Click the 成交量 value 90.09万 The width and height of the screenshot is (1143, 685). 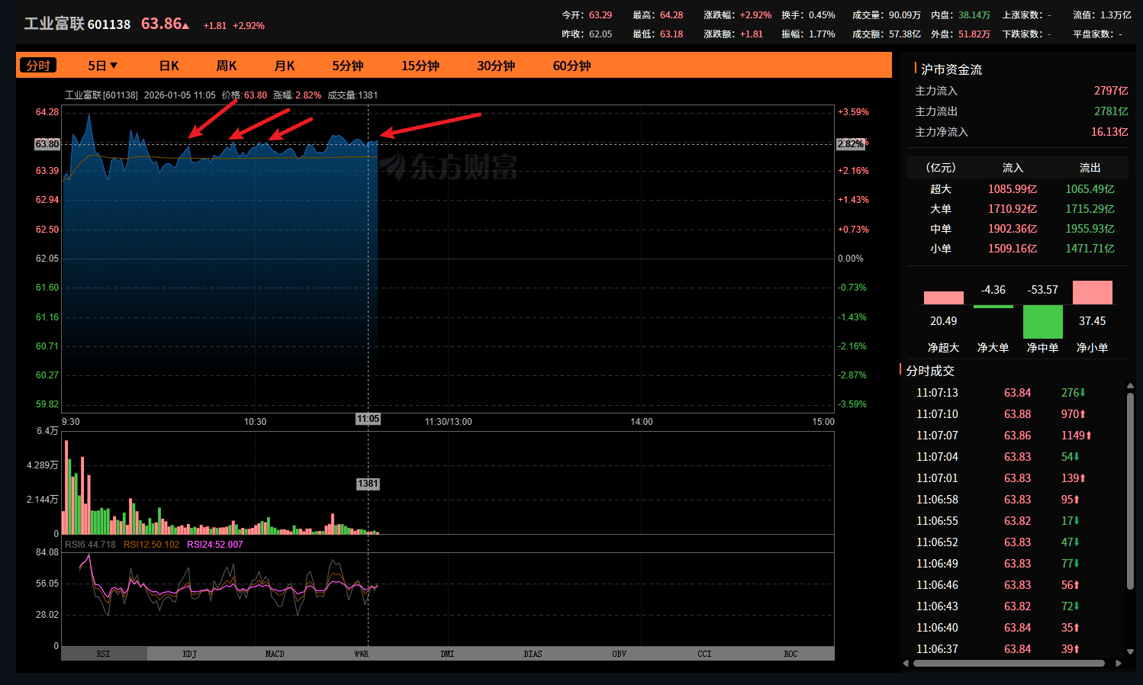click(x=905, y=15)
